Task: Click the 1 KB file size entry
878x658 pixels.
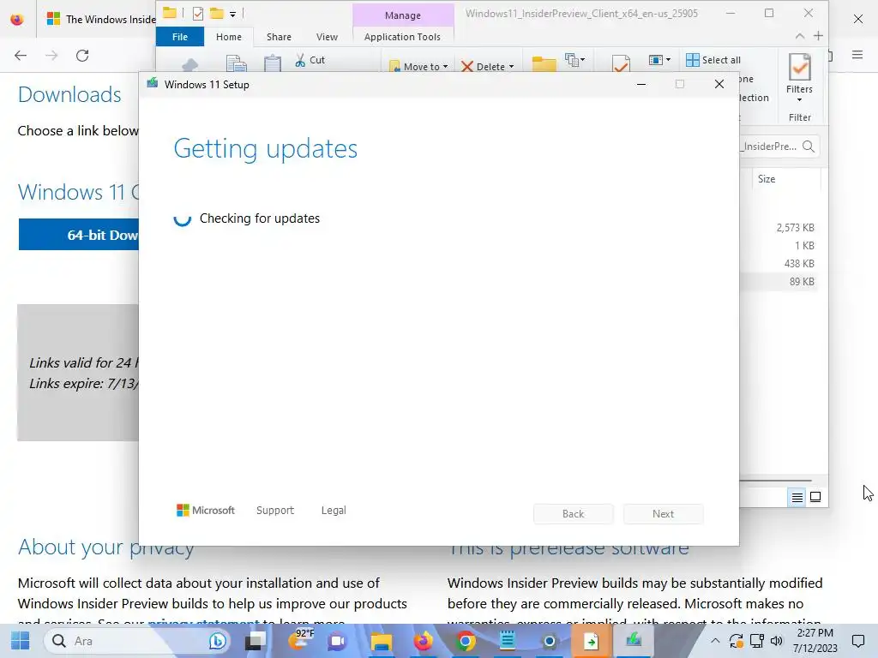Action: coord(804,246)
